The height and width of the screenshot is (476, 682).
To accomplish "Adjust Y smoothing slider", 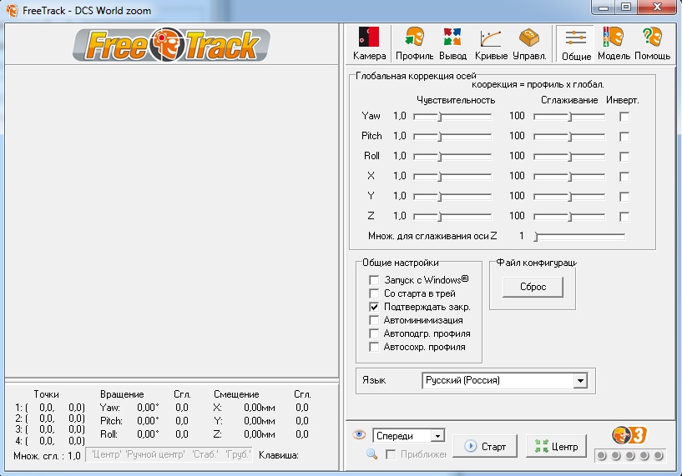I will point(569,196).
